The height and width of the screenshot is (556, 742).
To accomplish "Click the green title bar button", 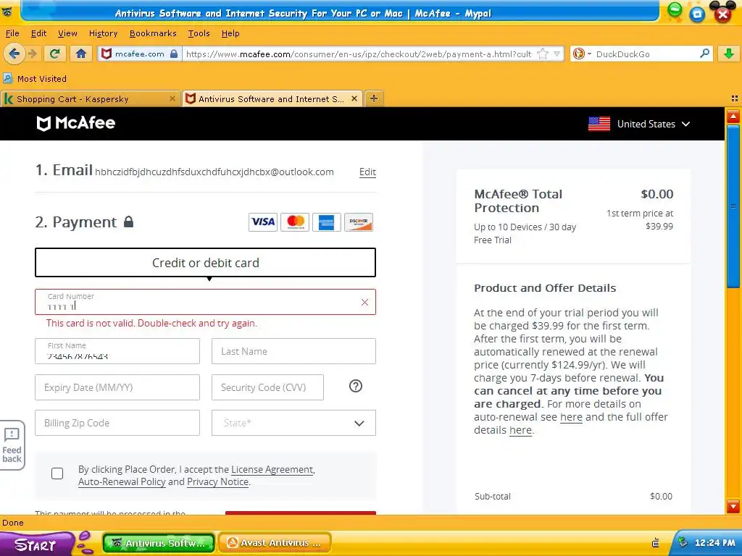I will [675, 10].
